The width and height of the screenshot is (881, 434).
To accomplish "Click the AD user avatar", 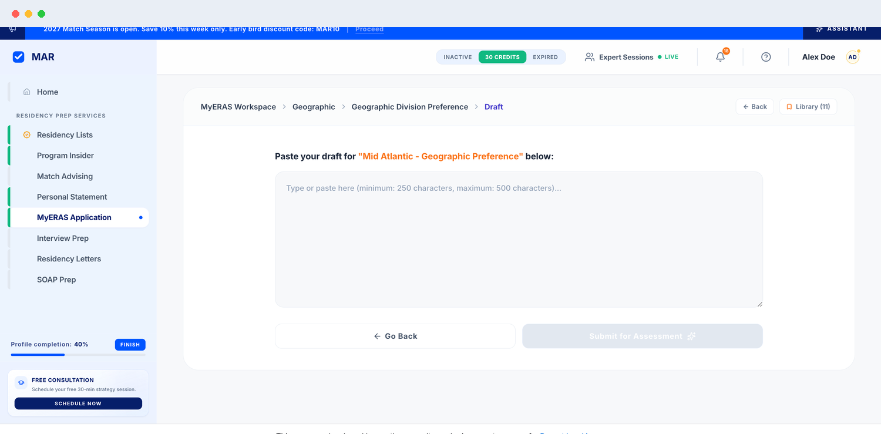I will [852, 57].
